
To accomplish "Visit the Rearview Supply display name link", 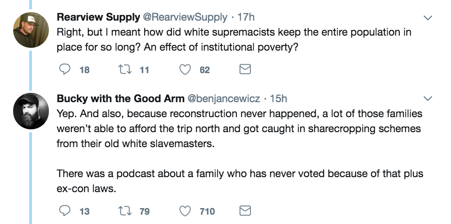I will (98, 17).
